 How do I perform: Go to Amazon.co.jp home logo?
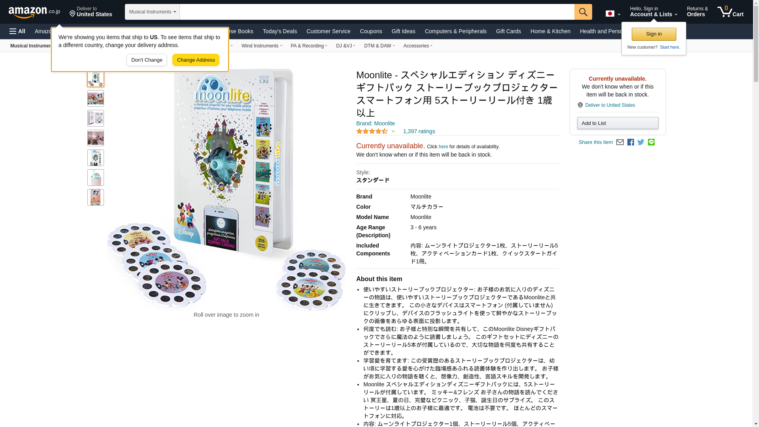pos(34,12)
